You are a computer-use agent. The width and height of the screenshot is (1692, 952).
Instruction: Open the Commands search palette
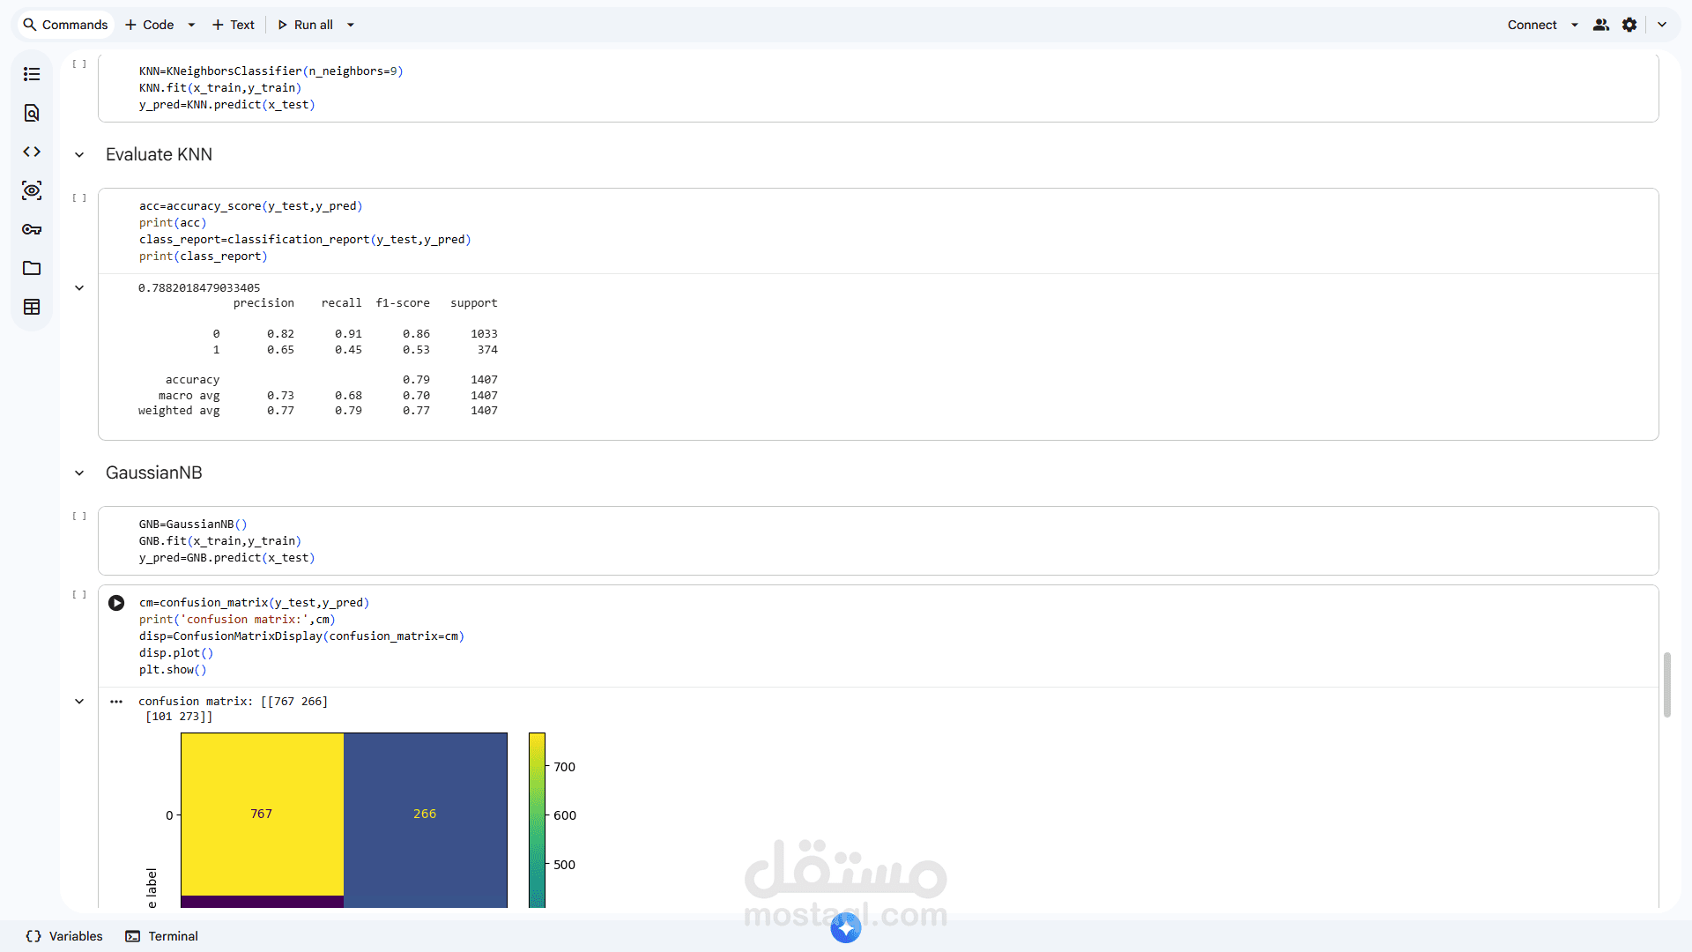(65, 25)
